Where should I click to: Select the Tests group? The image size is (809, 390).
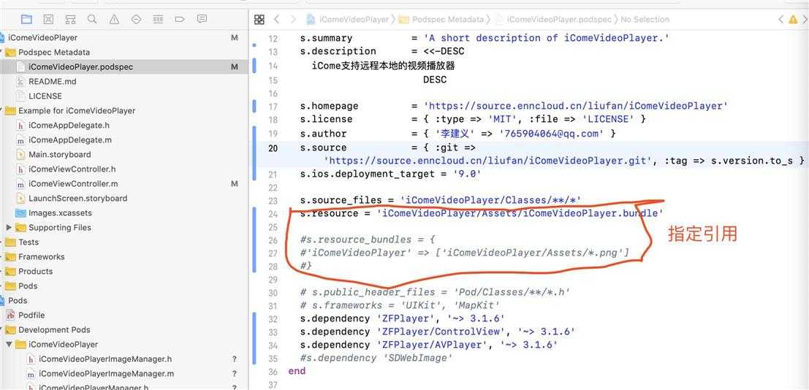(x=29, y=242)
